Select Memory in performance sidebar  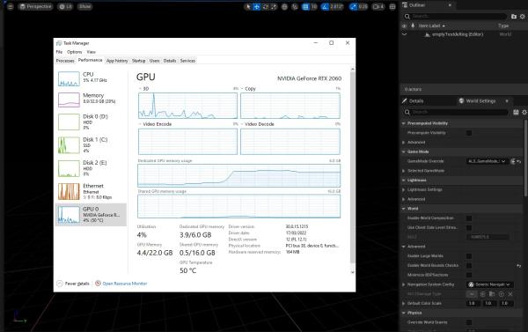click(x=91, y=100)
